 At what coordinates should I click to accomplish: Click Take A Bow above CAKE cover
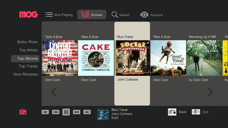click(90, 37)
